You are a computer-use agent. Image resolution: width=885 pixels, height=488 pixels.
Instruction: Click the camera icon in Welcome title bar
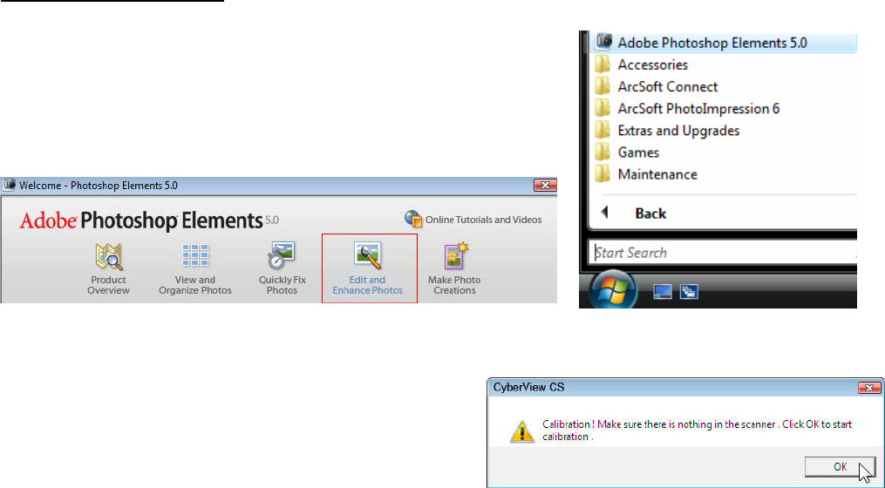[x=9, y=185]
